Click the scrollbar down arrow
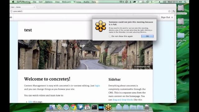 coord(175,100)
